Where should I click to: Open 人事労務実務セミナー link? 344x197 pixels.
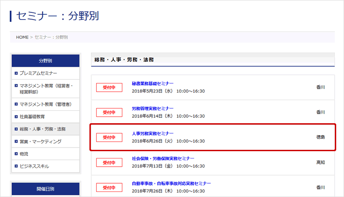(x=152, y=133)
